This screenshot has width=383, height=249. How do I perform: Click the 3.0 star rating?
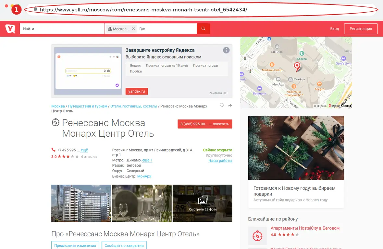tap(65, 157)
